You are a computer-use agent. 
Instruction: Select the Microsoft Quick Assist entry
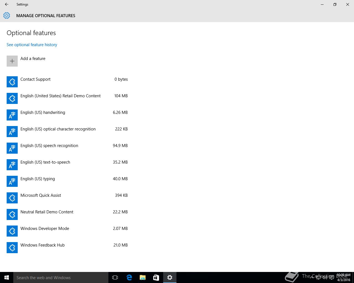(41, 195)
